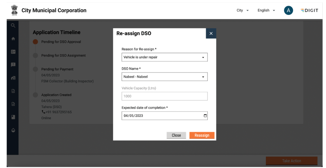Open the English language dropdown
Screen dimensions: 326x168
(266, 10)
